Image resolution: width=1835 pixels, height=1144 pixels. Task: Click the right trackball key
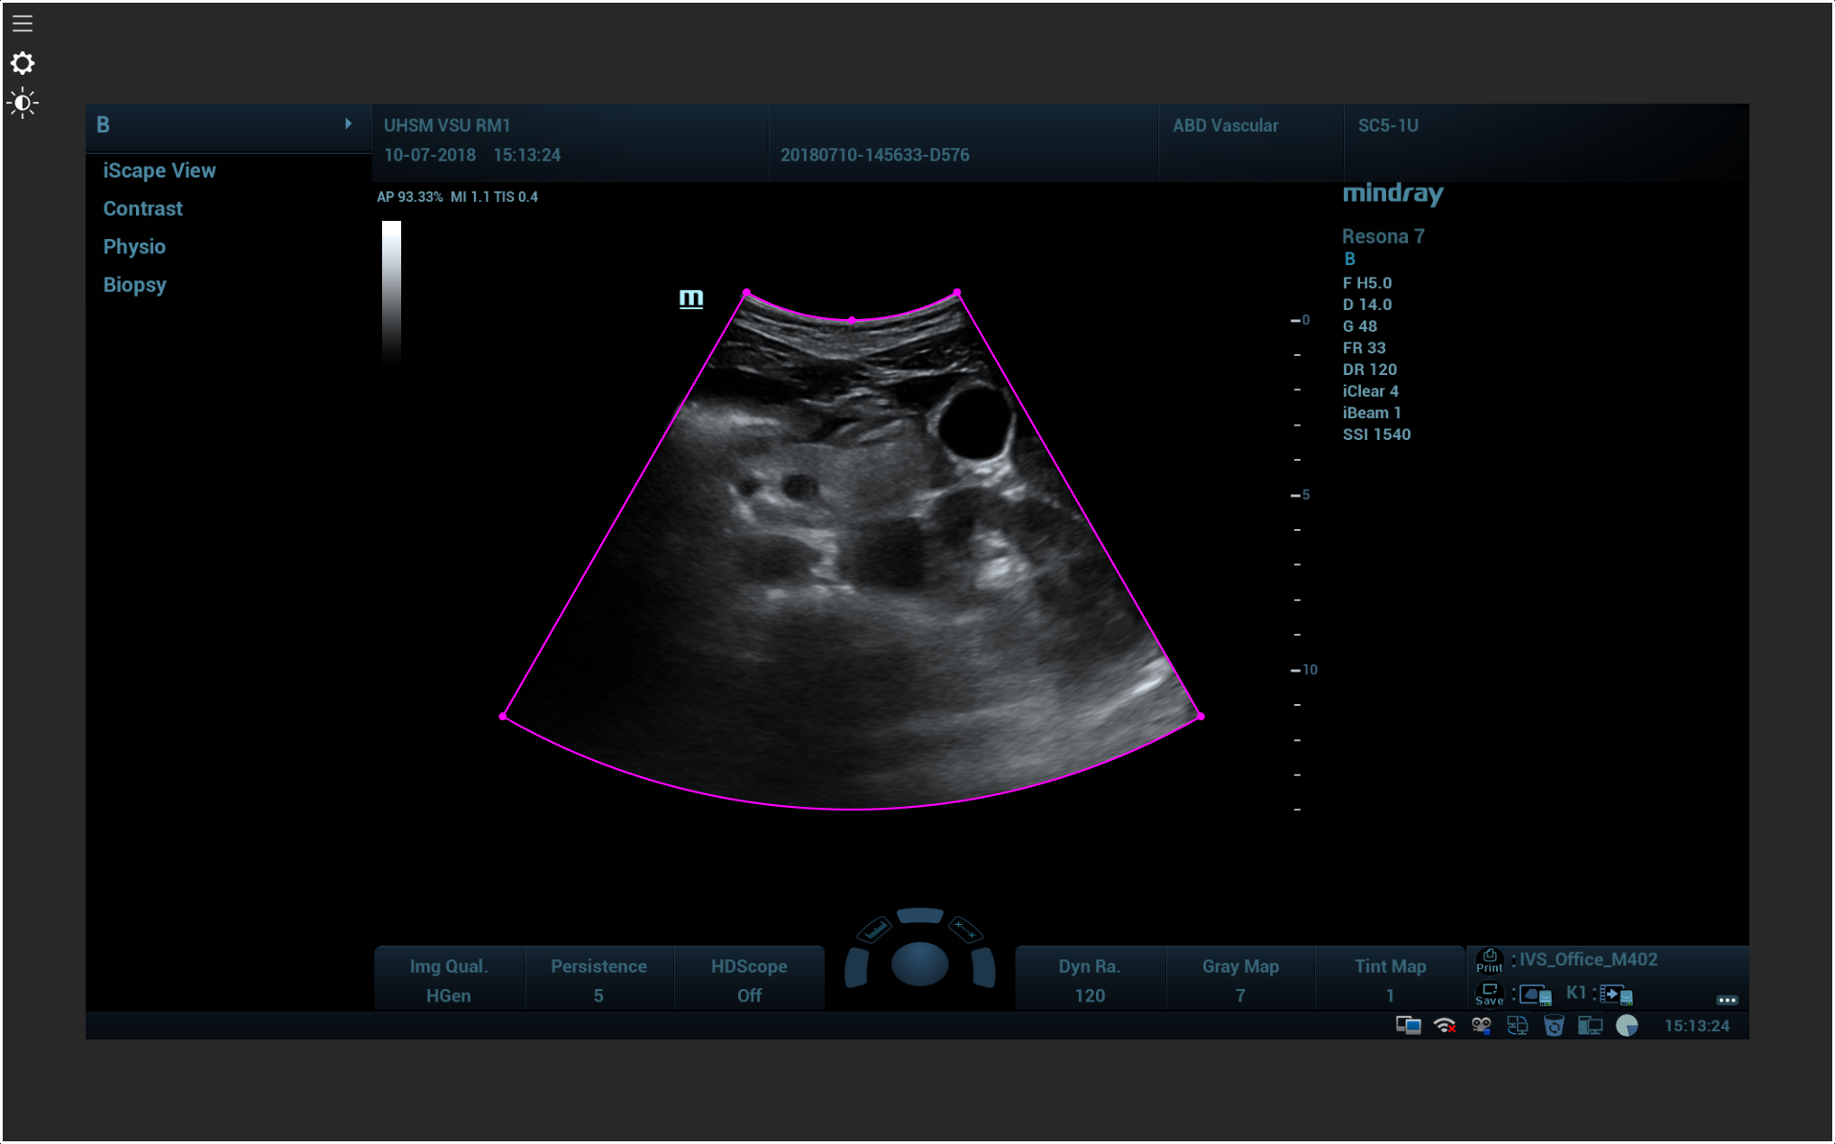pos(983,968)
